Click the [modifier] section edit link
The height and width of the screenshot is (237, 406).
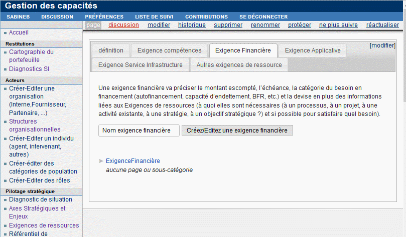click(x=382, y=45)
